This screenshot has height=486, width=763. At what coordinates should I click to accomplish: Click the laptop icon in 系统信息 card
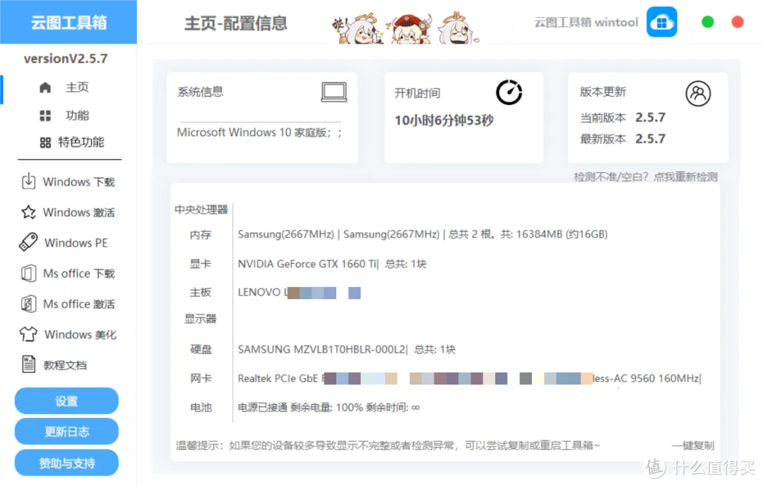coord(333,92)
